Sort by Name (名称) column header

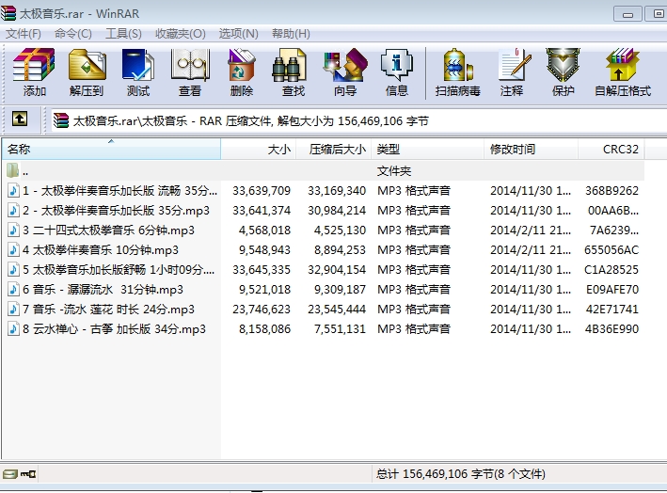click(x=111, y=150)
